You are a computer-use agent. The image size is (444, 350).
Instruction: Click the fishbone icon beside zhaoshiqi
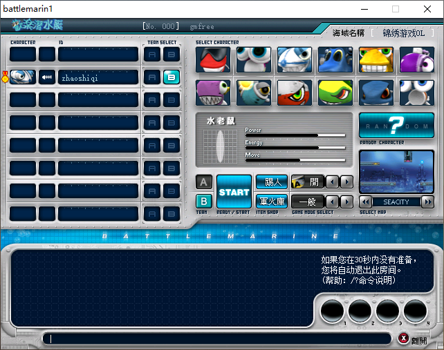[47, 77]
